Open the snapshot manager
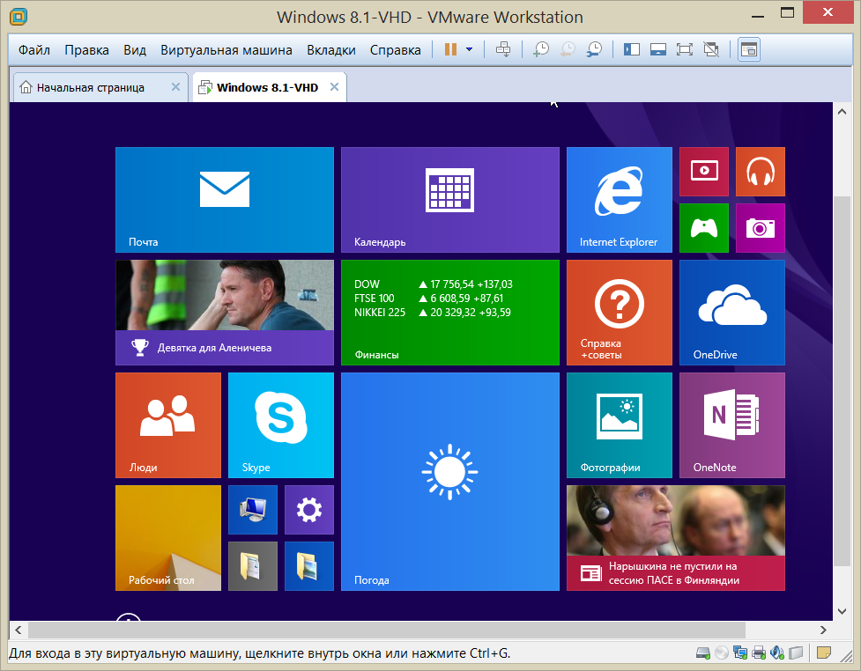861x671 pixels. click(x=594, y=49)
